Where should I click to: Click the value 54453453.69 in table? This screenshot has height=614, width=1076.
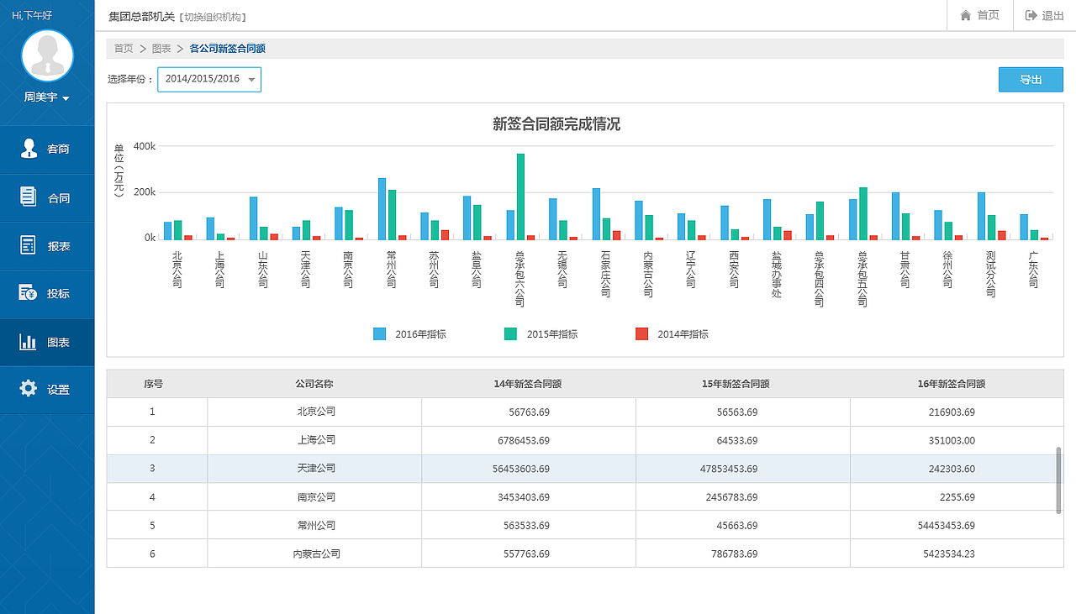[x=946, y=526]
